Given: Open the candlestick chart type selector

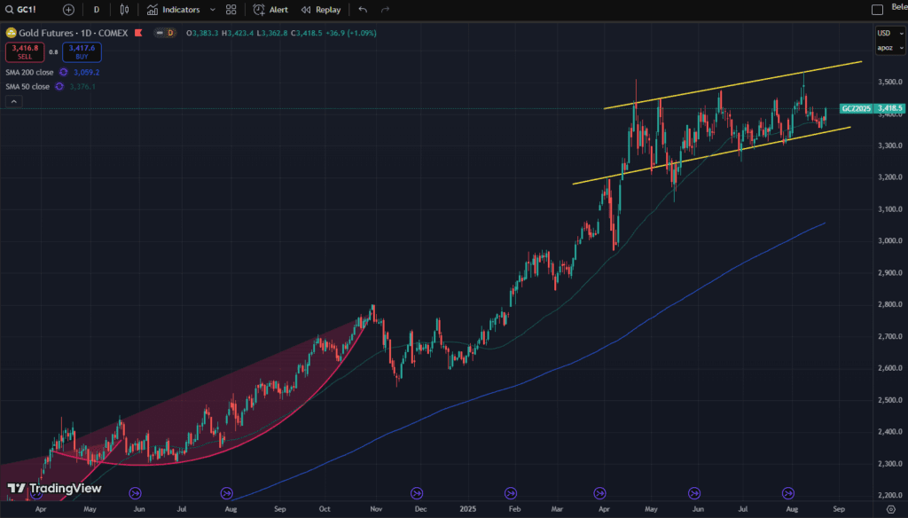Looking at the screenshot, I should point(124,10).
